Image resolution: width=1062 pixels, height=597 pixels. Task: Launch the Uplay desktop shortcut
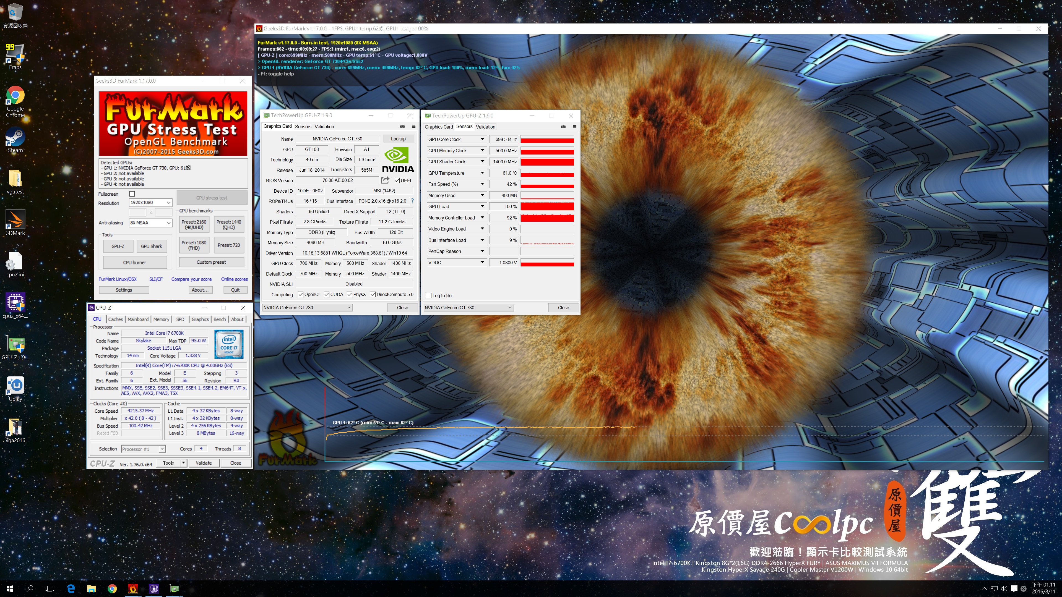(15, 389)
